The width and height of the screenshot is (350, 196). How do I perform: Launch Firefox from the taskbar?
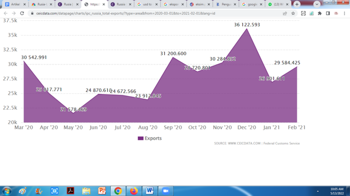click(134, 191)
